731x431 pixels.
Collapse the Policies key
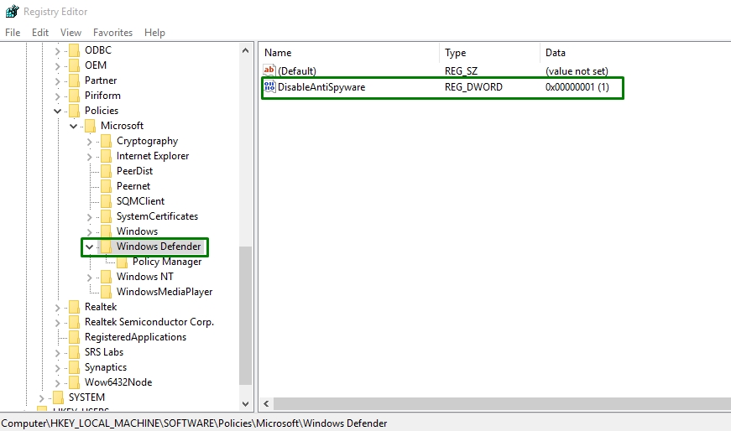click(x=57, y=111)
